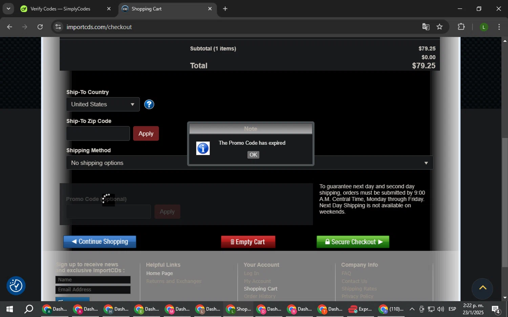The image size is (508, 317).
Task: Click the Promo Code Apply button
Action: click(167, 212)
